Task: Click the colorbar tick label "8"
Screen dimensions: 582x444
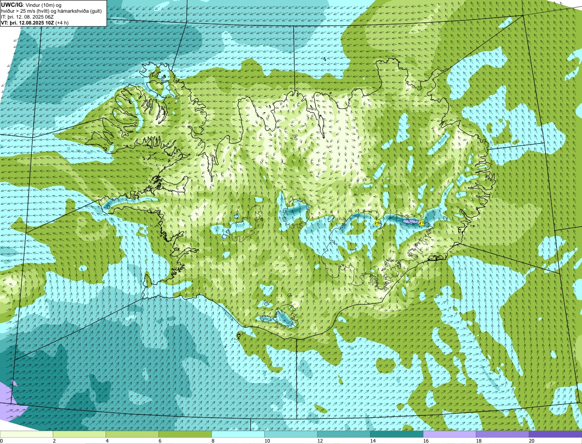Action: 213,441
